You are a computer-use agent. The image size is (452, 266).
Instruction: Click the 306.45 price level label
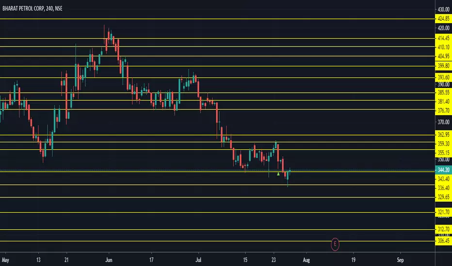click(443, 241)
